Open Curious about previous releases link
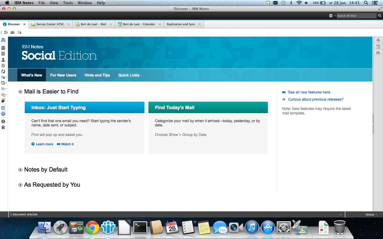383x239 pixels. 316,99
